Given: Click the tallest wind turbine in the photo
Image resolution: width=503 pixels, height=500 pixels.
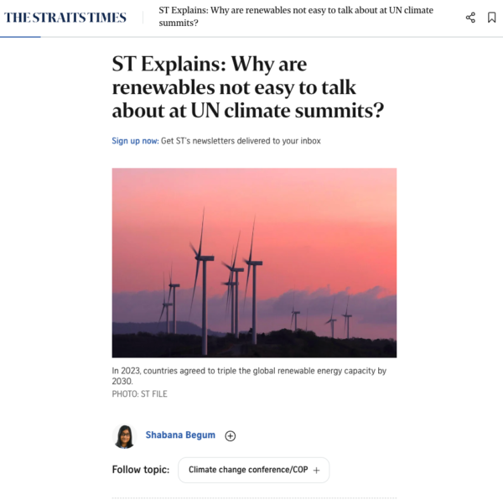Looking at the screenshot, I should click(203, 277).
